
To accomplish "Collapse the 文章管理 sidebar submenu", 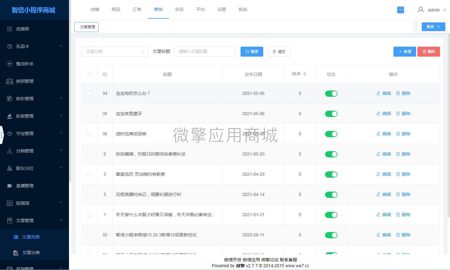I will click(61, 220).
